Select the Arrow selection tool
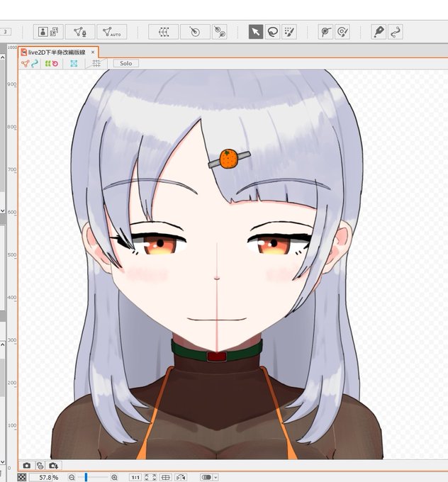The image size is (448, 482). point(256,32)
